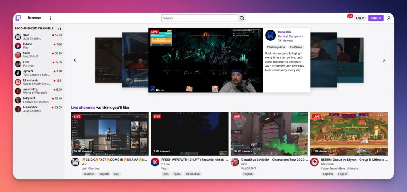Click xQc name text in sidebar
Viewport: 407px width, 192px height.
click(x=26, y=35)
